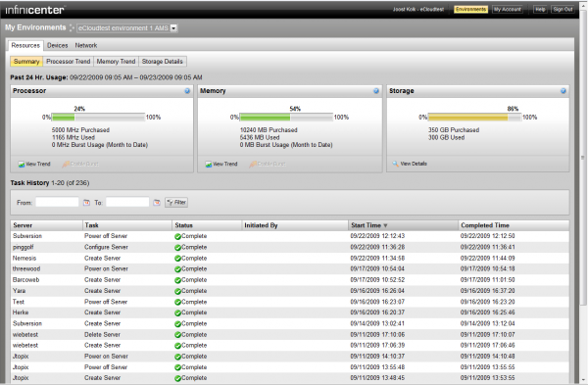Select the threewood server cell
Image resolution: width=588 pixels, height=385 pixels.
(26, 269)
